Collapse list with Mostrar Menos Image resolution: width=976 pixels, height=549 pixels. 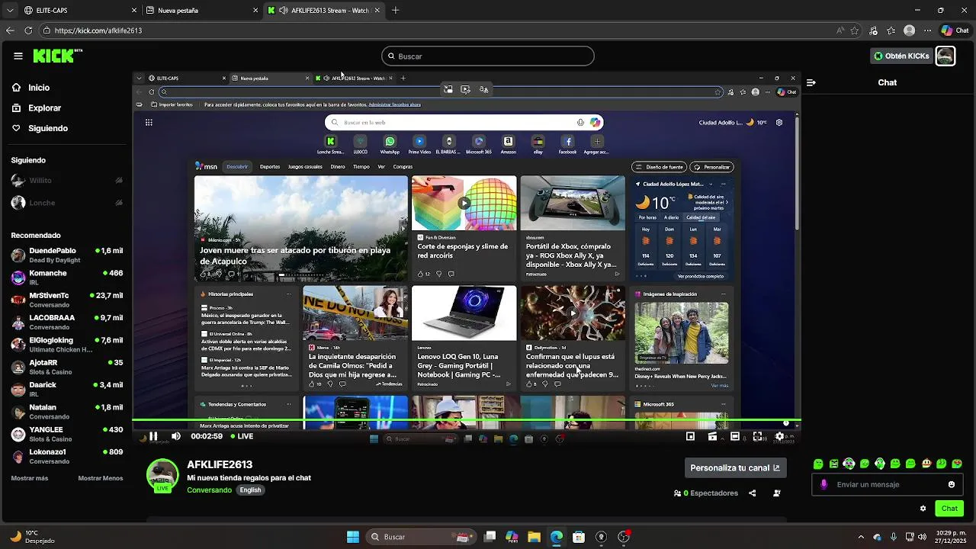point(101,478)
